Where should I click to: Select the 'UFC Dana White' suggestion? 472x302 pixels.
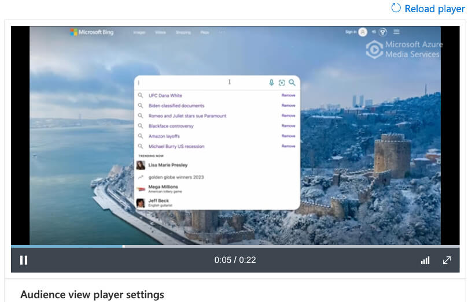[x=165, y=95]
